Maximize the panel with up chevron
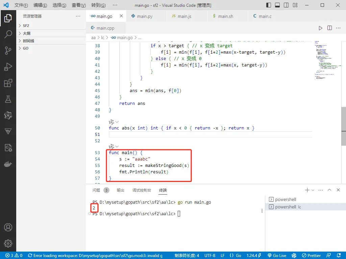The width and height of the screenshot is (346, 259). pyautogui.click(x=329, y=190)
